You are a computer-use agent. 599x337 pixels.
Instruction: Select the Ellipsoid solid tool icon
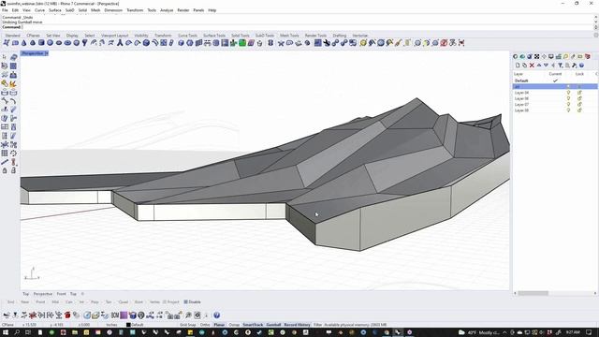point(59,43)
